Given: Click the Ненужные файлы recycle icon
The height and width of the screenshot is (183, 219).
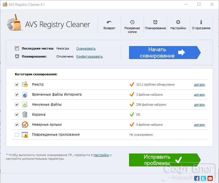Looking at the screenshot, I should [x=25, y=105].
